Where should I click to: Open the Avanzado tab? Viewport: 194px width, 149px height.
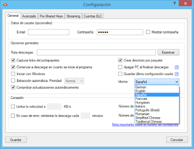(x=29, y=16)
